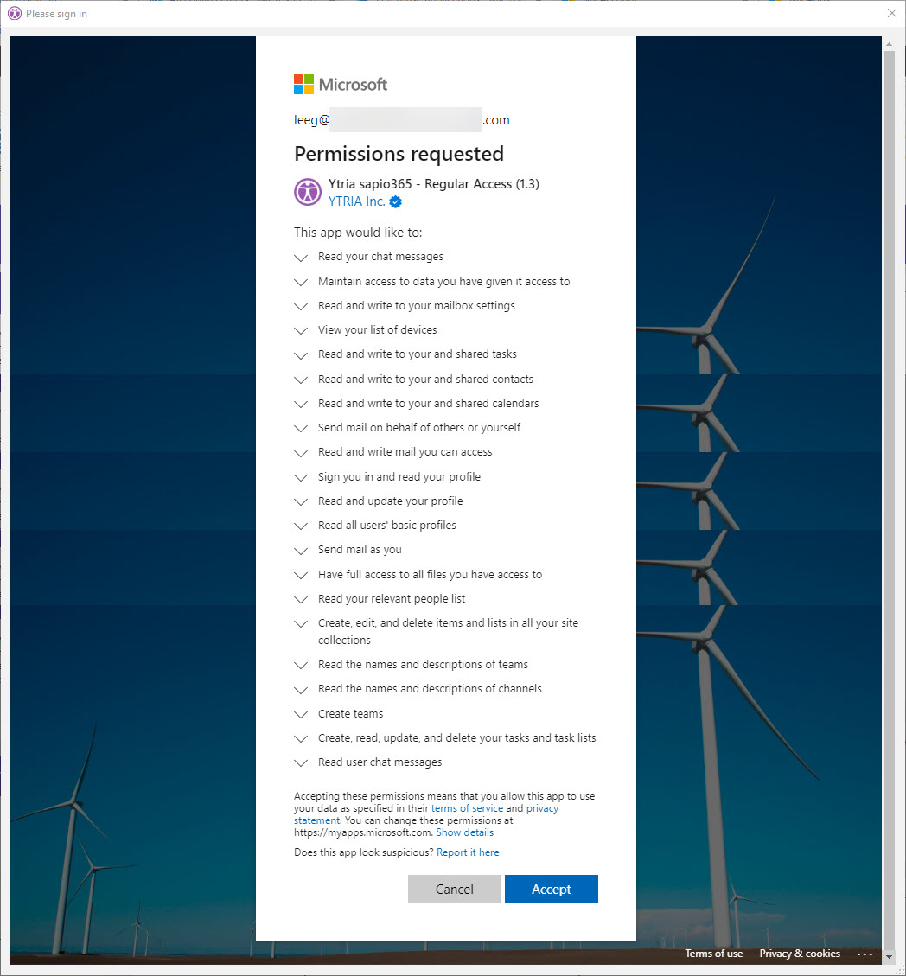Image resolution: width=906 pixels, height=976 pixels.
Task: Accept the requested permissions
Action: pos(551,889)
